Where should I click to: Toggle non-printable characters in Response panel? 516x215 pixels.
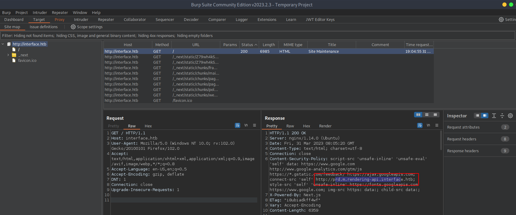(x=428, y=125)
